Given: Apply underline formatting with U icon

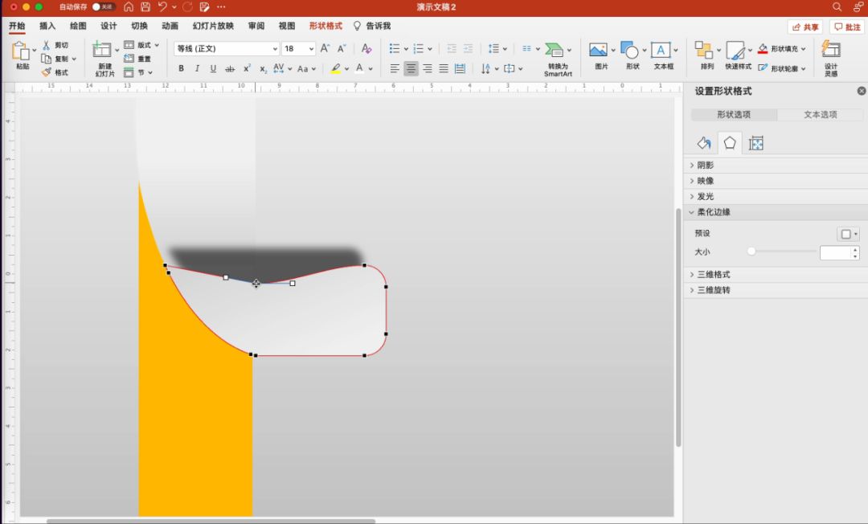Looking at the screenshot, I should coord(213,68).
